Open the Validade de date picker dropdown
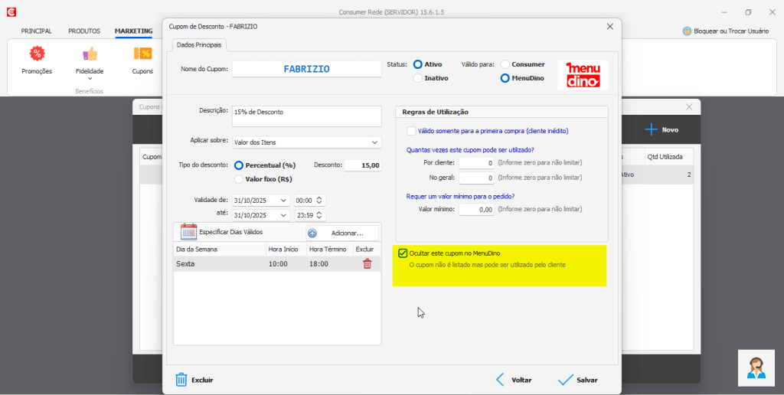Viewport: 784px width, 395px height. (x=284, y=201)
